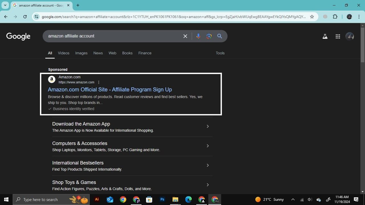Expand the Shop Toys & Games chevron
365x205 pixels.
pos(208,185)
